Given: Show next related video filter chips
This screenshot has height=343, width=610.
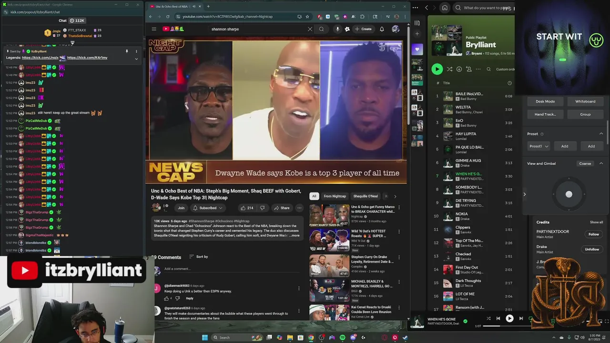Looking at the screenshot, I should [x=395, y=196].
